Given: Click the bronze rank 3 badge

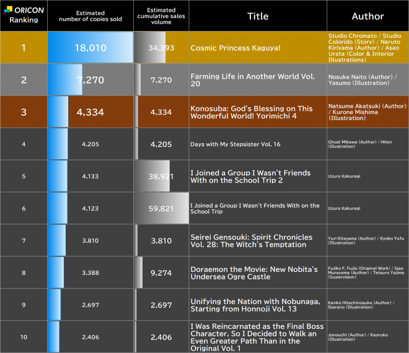Looking at the screenshot, I should point(24,112).
